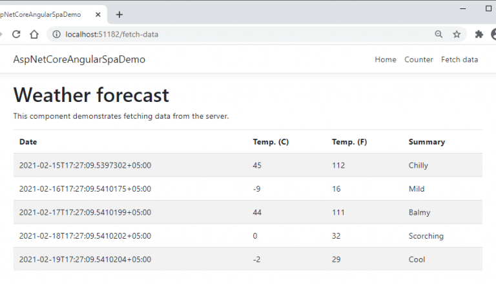Reload the page with the refresh icon

[x=16, y=34]
